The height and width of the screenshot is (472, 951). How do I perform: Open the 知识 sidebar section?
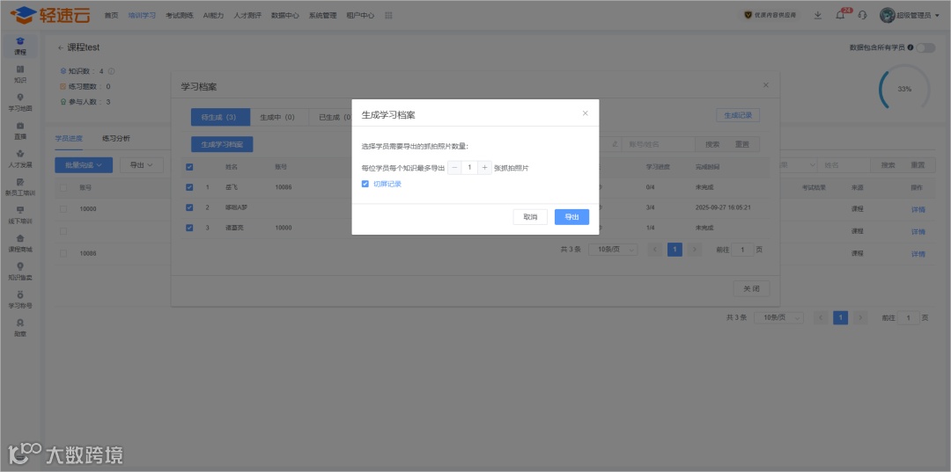(x=20, y=75)
